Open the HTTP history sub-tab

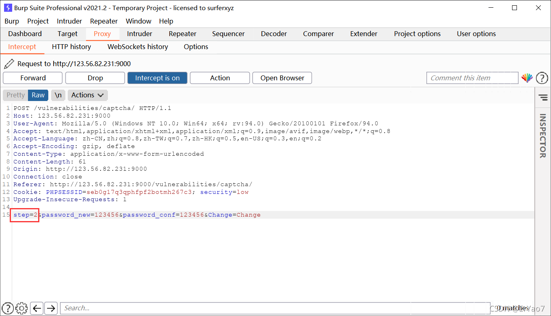[x=71, y=47]
